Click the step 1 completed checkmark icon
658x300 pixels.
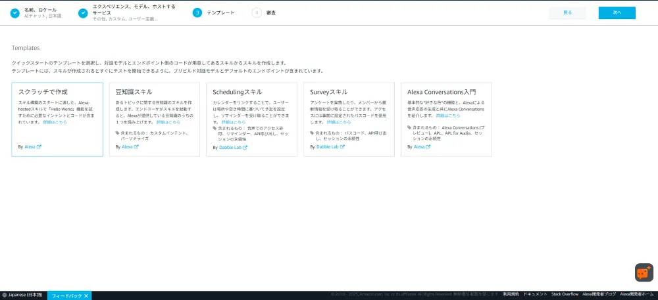(15, 12)
